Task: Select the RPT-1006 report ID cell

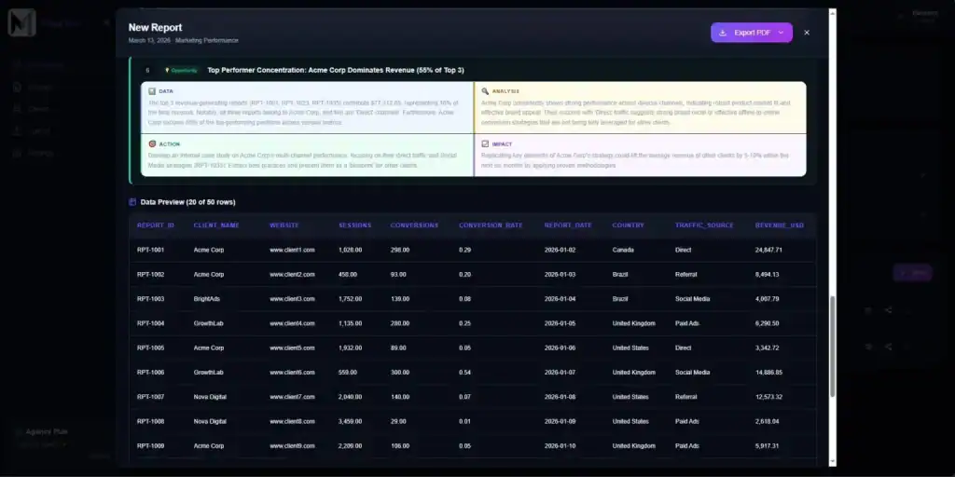Action: (x=150, y=373)
